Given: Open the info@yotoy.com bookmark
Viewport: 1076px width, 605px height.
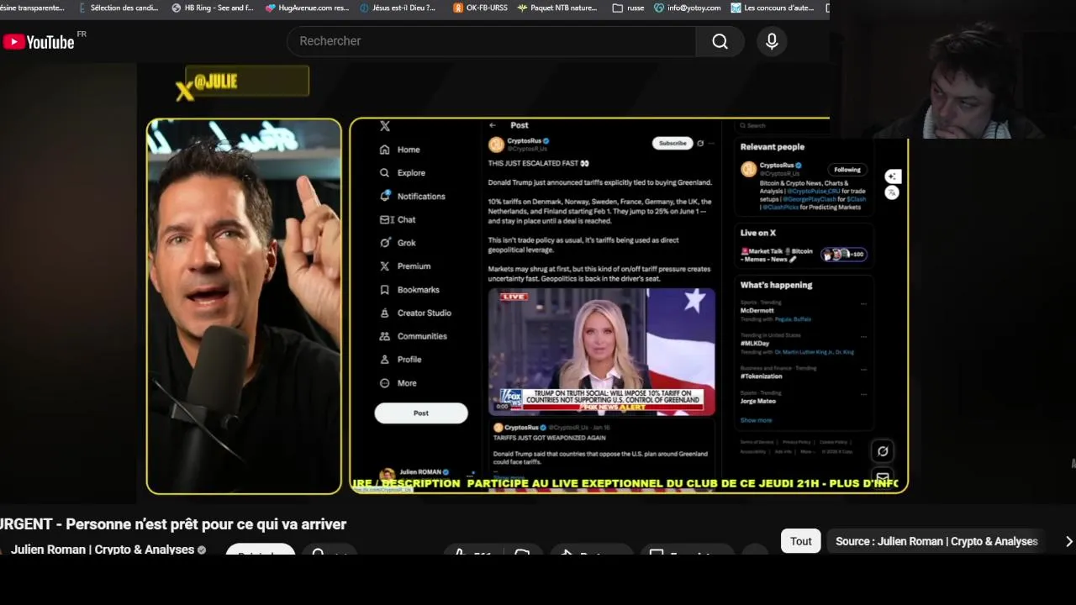Looking at the screenshot, I should (688, 8).
